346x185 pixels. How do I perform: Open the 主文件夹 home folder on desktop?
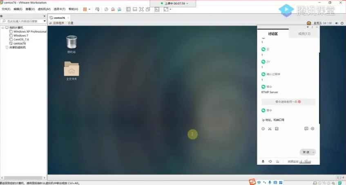pyautogui.click(x=71, y=70)
